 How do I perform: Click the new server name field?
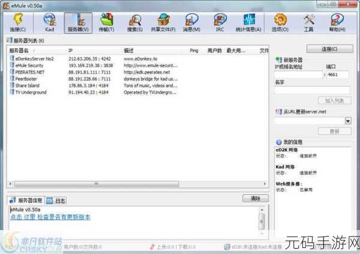[312, 90]
